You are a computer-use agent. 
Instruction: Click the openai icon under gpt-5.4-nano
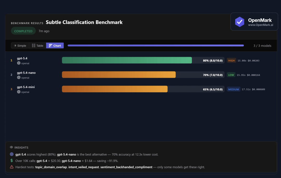click(19, 77)
